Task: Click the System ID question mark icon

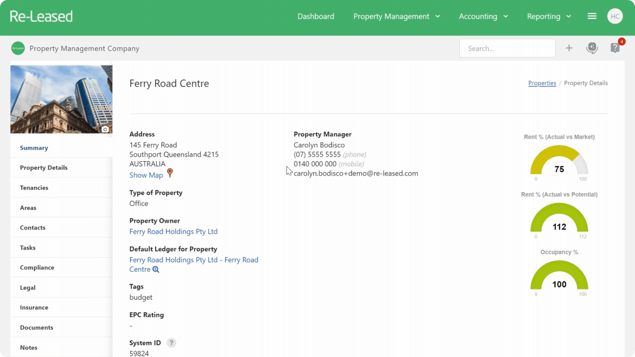Action: [x=171, y=343]
